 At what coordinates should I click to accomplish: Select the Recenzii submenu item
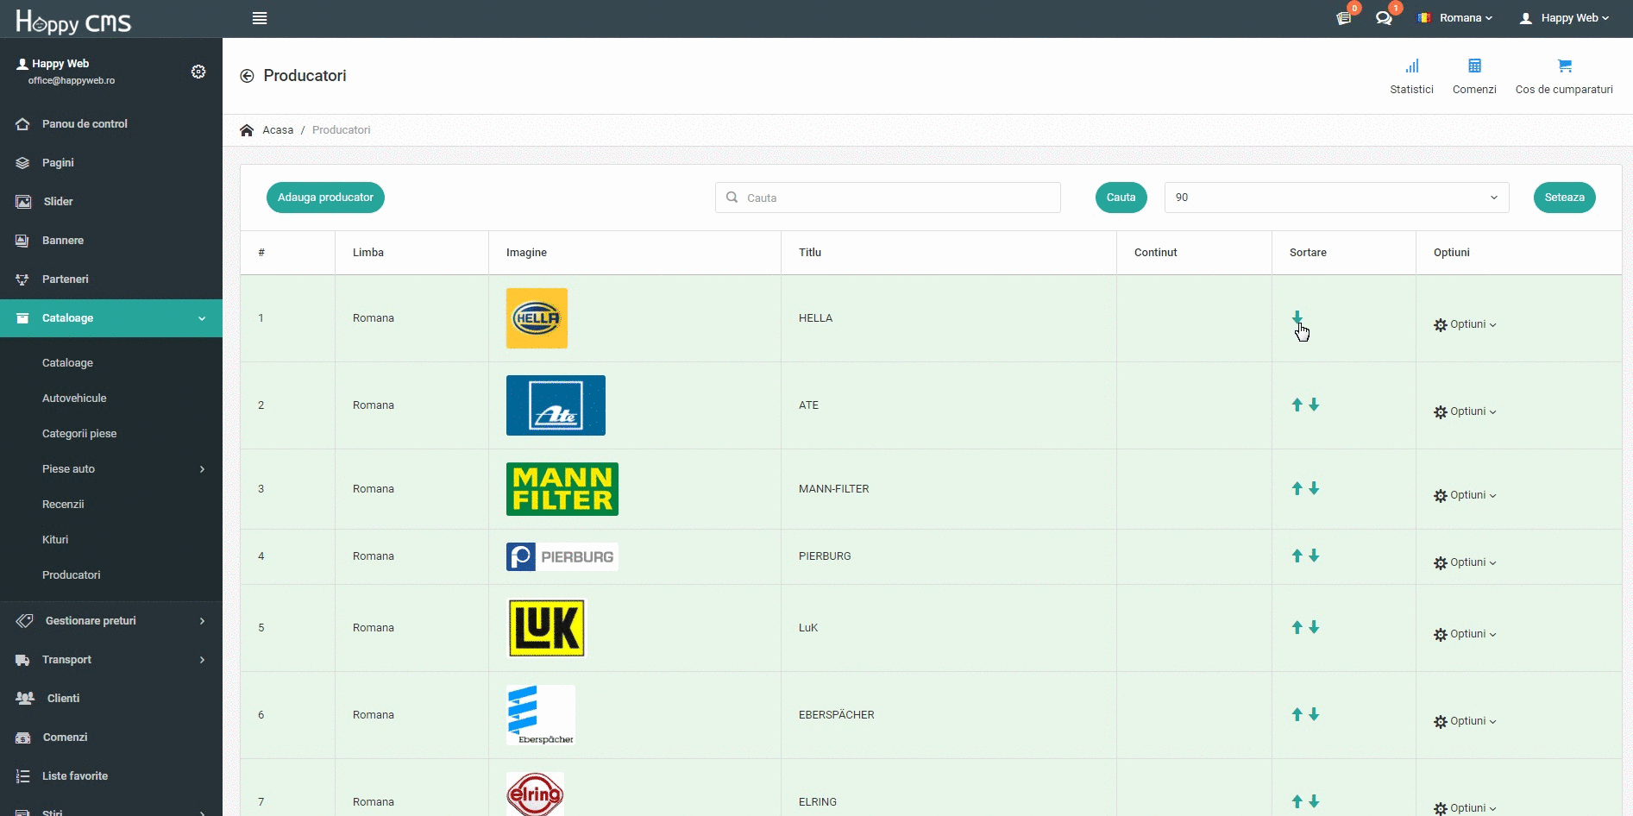(x=63, y=505)
